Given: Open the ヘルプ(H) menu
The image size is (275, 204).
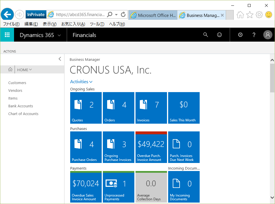Looking at the screenshot, I should [117, 24].
